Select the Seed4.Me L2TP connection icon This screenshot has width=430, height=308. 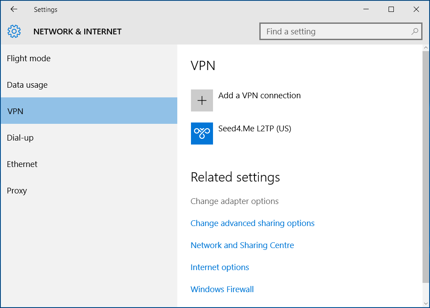point(202,134)
